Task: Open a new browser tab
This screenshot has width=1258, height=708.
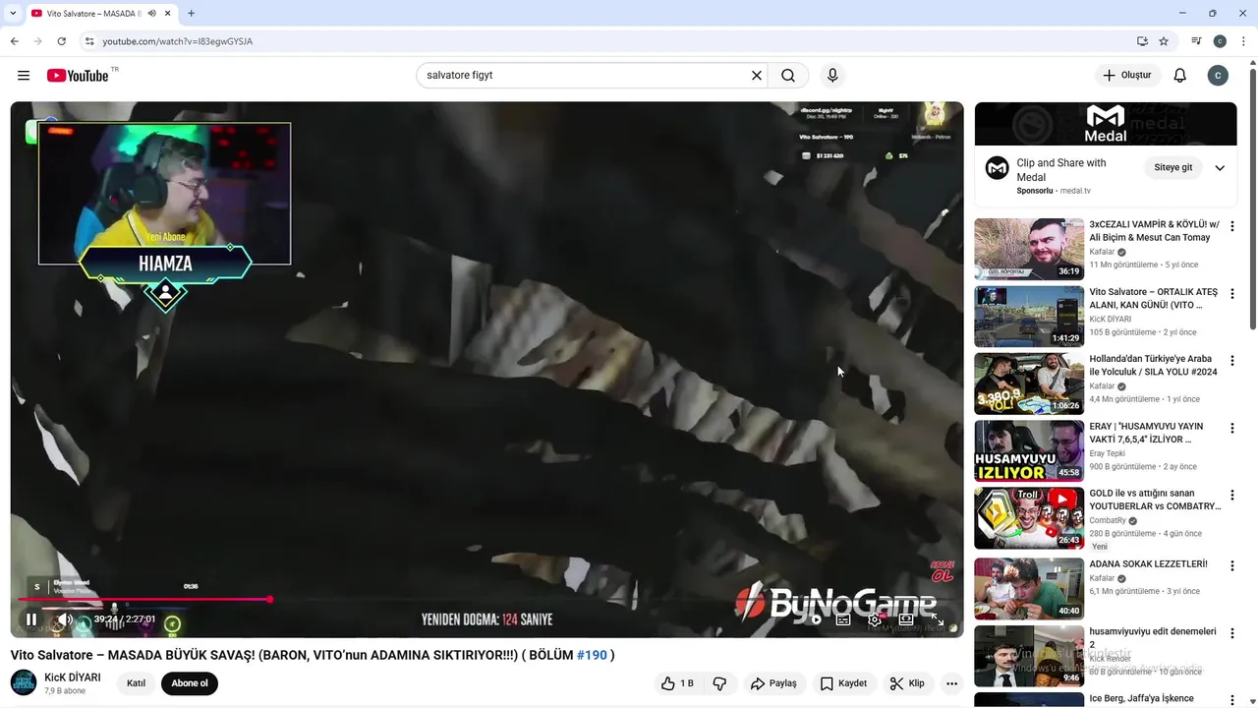Action: [191, 14]
